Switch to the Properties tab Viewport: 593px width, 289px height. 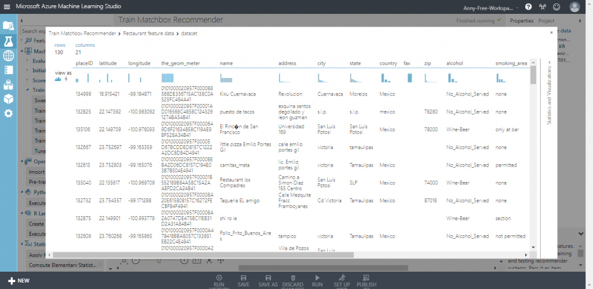(x=522, y=21)
